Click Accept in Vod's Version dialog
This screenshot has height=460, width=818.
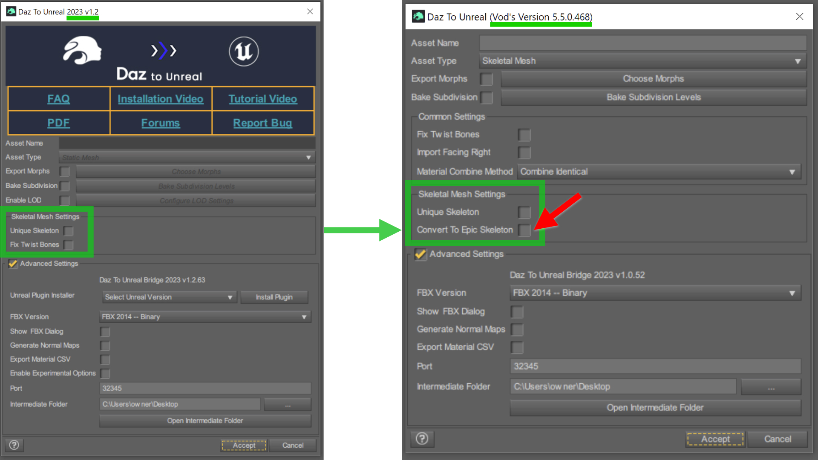click(x=715, y=439)
